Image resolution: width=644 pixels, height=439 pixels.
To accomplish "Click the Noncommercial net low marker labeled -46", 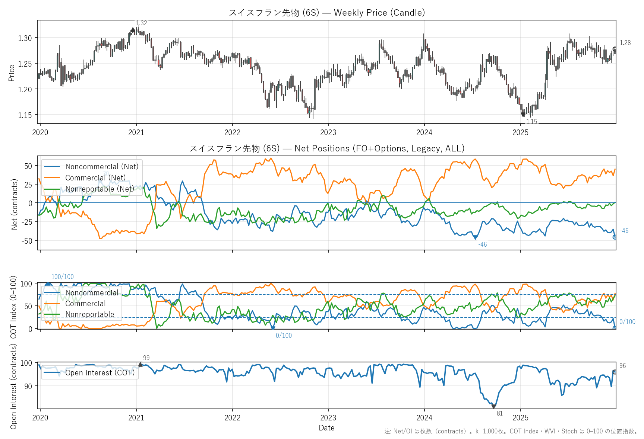I will point(475,237).
